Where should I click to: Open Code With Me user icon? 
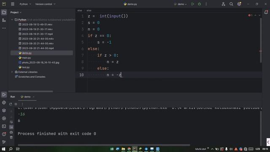(x=223, y=4)
